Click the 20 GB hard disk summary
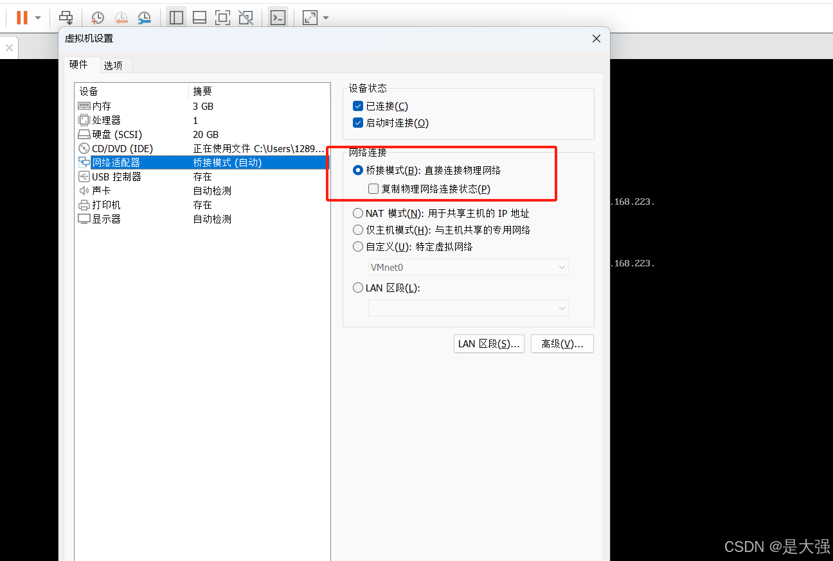The image size is (833, 561). point(206,134)
